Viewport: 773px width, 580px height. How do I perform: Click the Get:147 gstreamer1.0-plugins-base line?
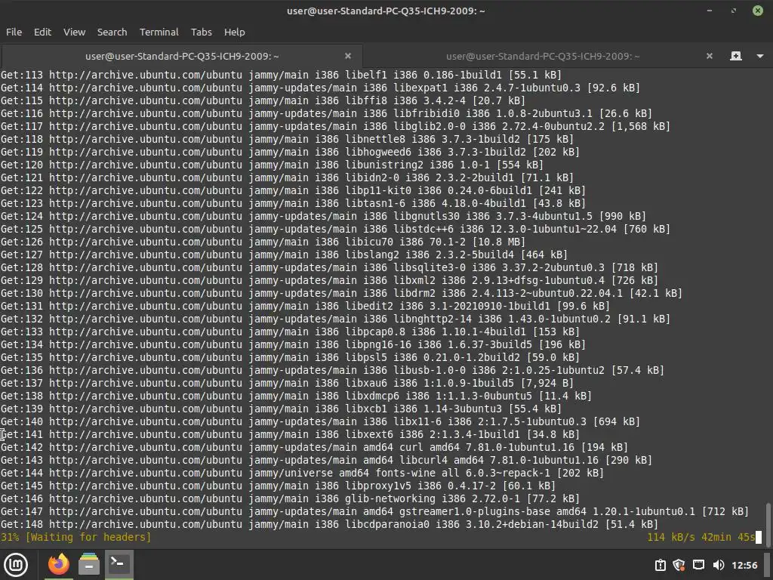tap(374, 511)
